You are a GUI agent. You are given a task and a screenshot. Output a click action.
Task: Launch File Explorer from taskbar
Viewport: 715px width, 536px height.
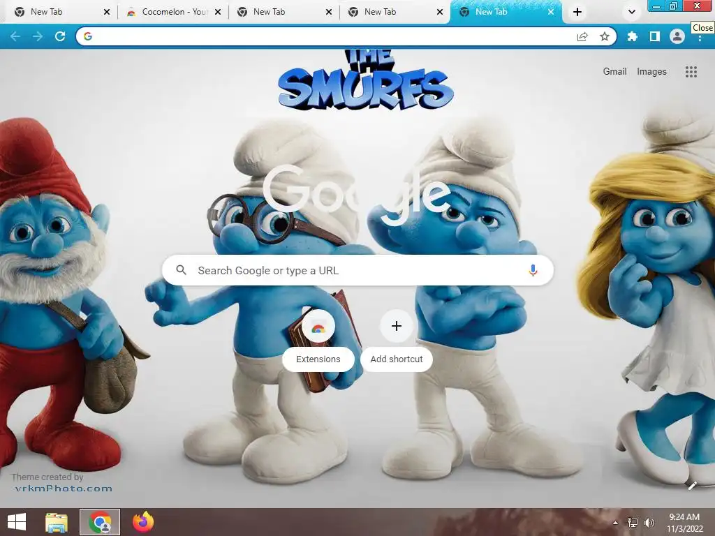click(57, 522)
